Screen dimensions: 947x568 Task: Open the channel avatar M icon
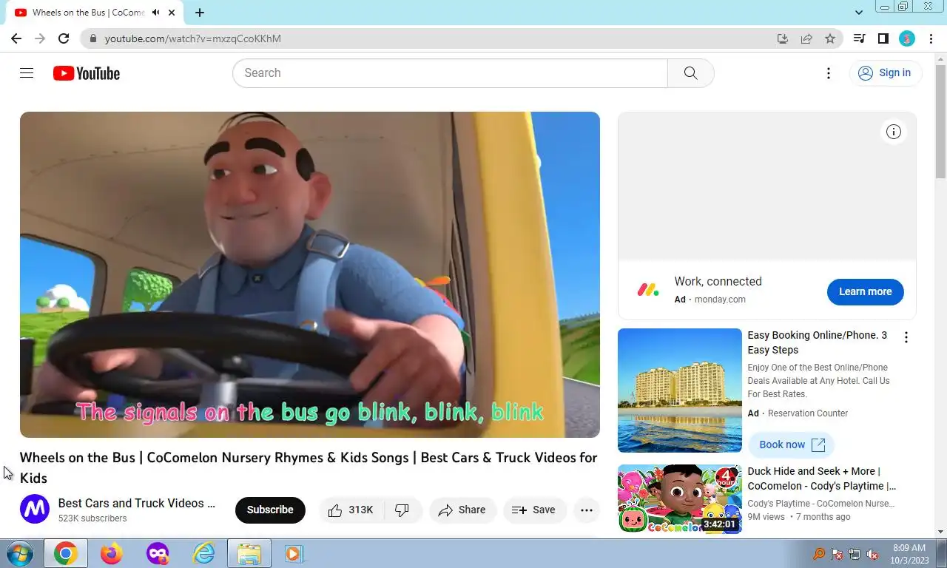[35, 509]
